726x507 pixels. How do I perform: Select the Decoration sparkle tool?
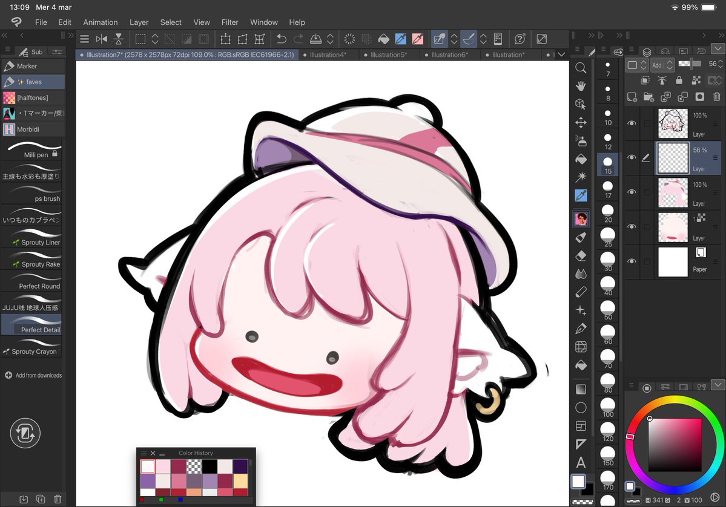[581, 310]
